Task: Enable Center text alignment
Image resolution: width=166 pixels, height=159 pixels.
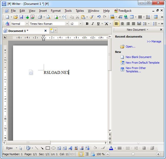Action: click(x=122, y=24)
